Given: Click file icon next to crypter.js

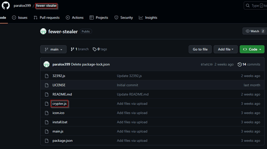Looking at the screenshot, I should (x=46, y=104).
